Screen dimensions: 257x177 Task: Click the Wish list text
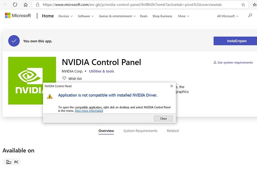tap(75, 78)
